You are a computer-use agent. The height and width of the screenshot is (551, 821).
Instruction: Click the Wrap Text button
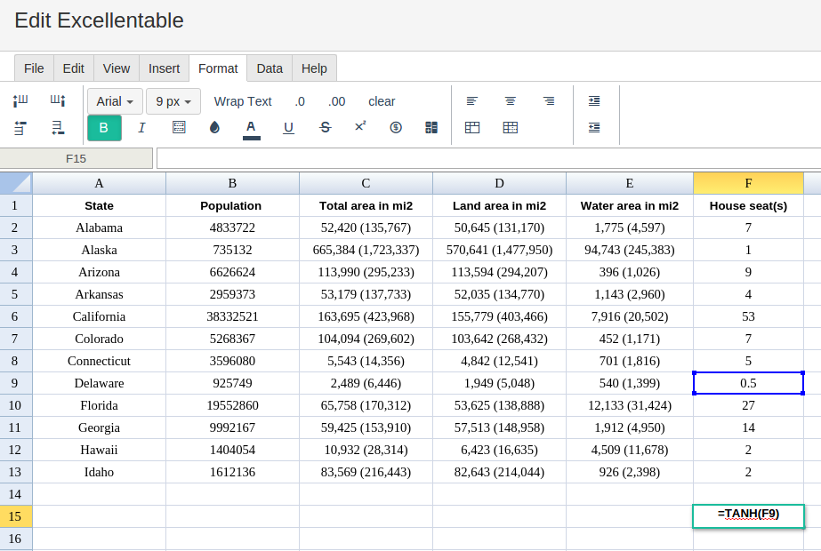(243, 101)
